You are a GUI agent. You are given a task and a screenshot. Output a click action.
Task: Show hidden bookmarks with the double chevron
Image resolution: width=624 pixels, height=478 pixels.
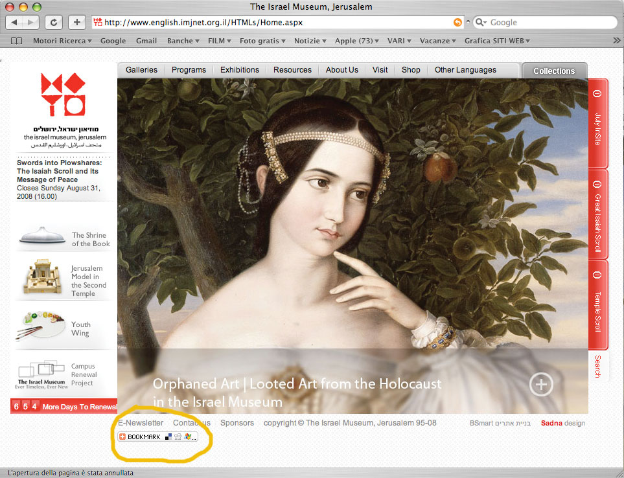coord(616,41)
